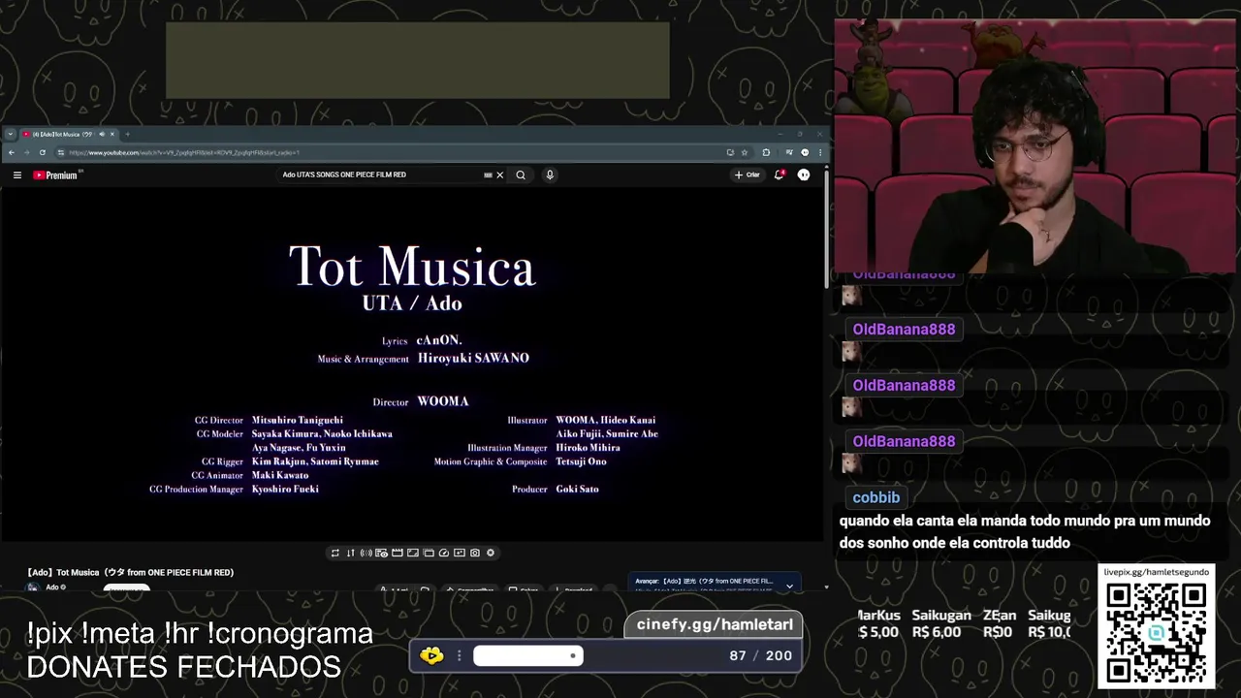
Task: Click the video title Tot Musica text
Action: (x=130, y=573)
